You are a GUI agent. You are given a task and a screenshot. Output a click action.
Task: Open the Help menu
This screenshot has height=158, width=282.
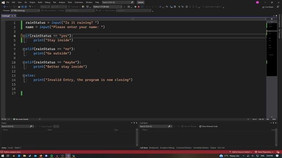coord(97,2)
